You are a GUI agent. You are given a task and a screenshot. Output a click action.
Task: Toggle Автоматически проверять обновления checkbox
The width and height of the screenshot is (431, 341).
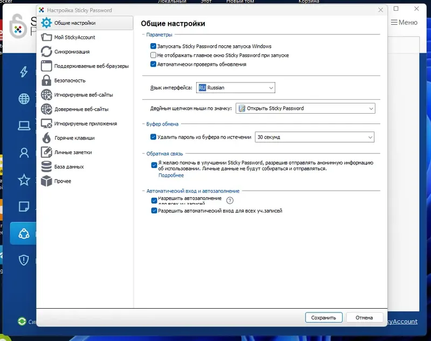(154, 64)
